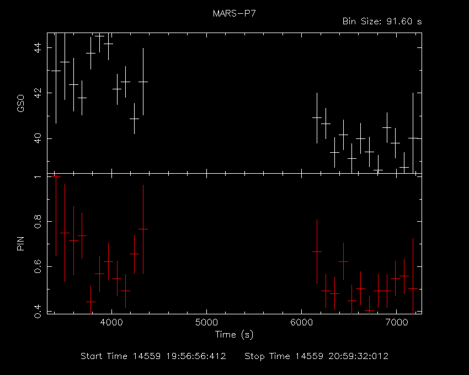Click the GSO y-axis label

pyautogui.click(x=20, y=104)
